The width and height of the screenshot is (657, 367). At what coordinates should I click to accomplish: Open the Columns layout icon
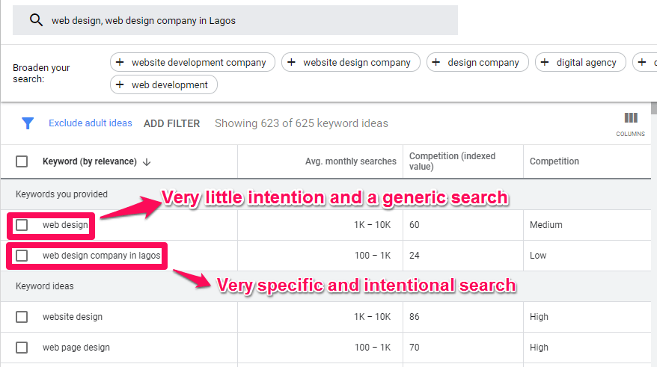(x=631, y=118)
